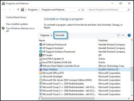Select the Microsoft SQL Server 2005 Compact icon
Image resolution: width=134 pixels, height=101 pixels.
point(41,80)
